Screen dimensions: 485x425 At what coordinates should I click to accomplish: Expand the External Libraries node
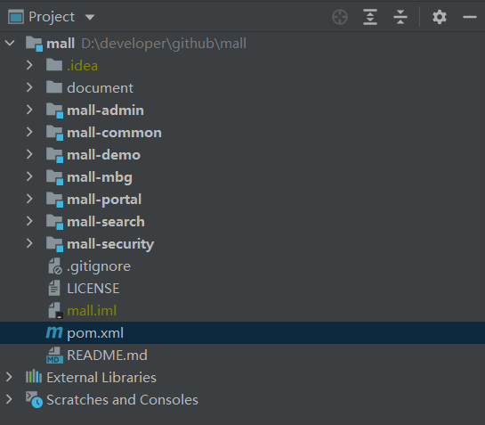9,377
